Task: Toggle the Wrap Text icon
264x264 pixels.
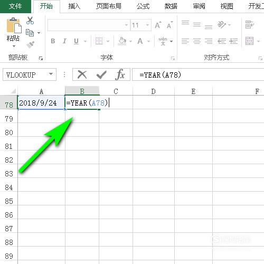Action: point(250,24)
